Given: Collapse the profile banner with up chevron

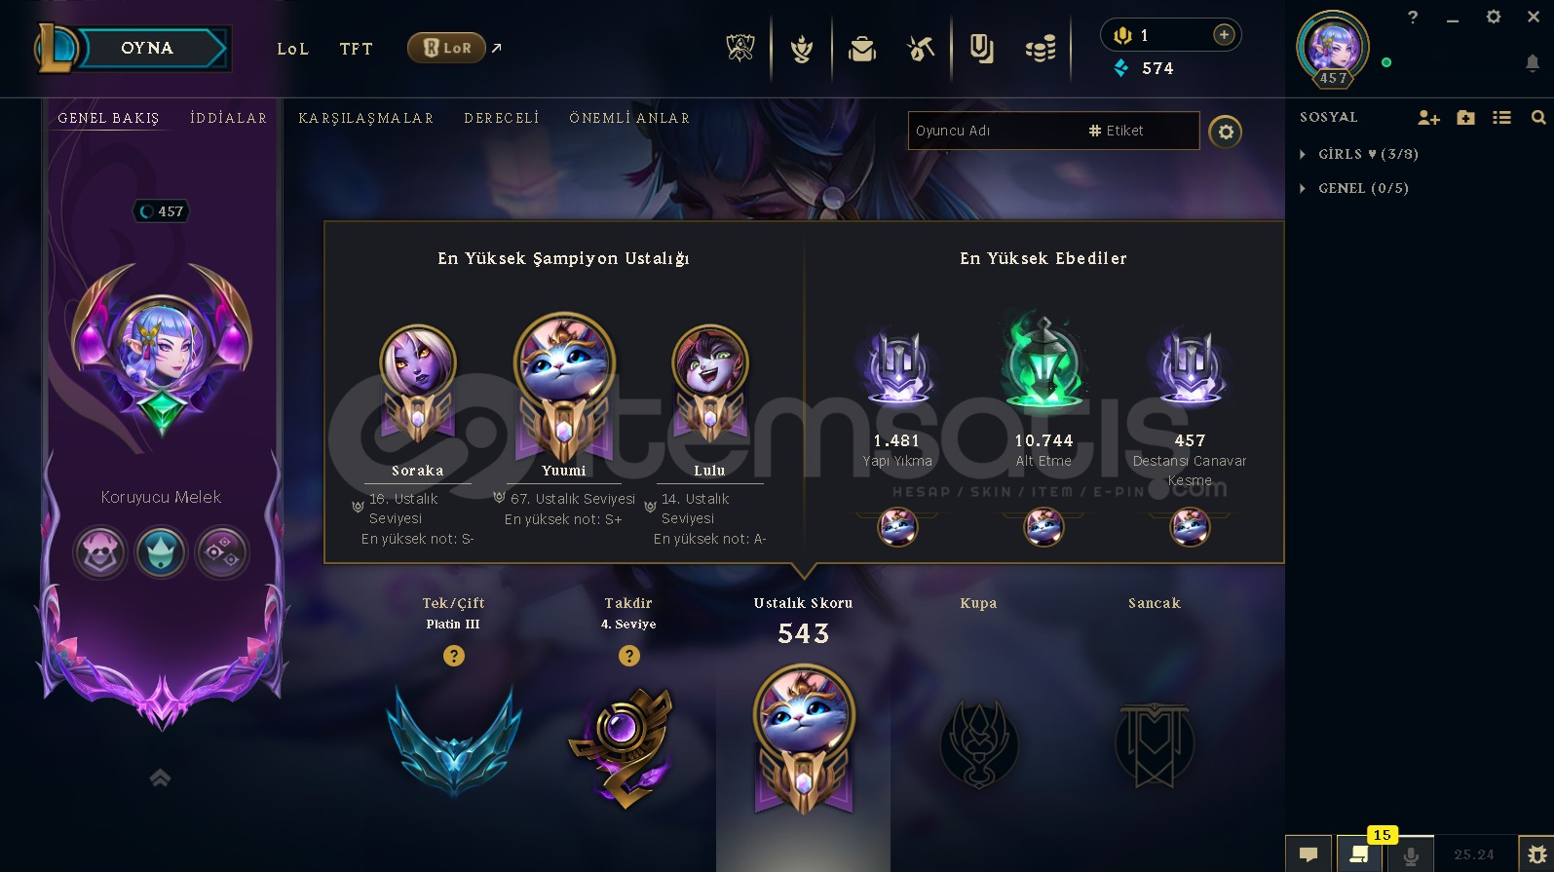Looking at the screenshot, I should (160, 777).
